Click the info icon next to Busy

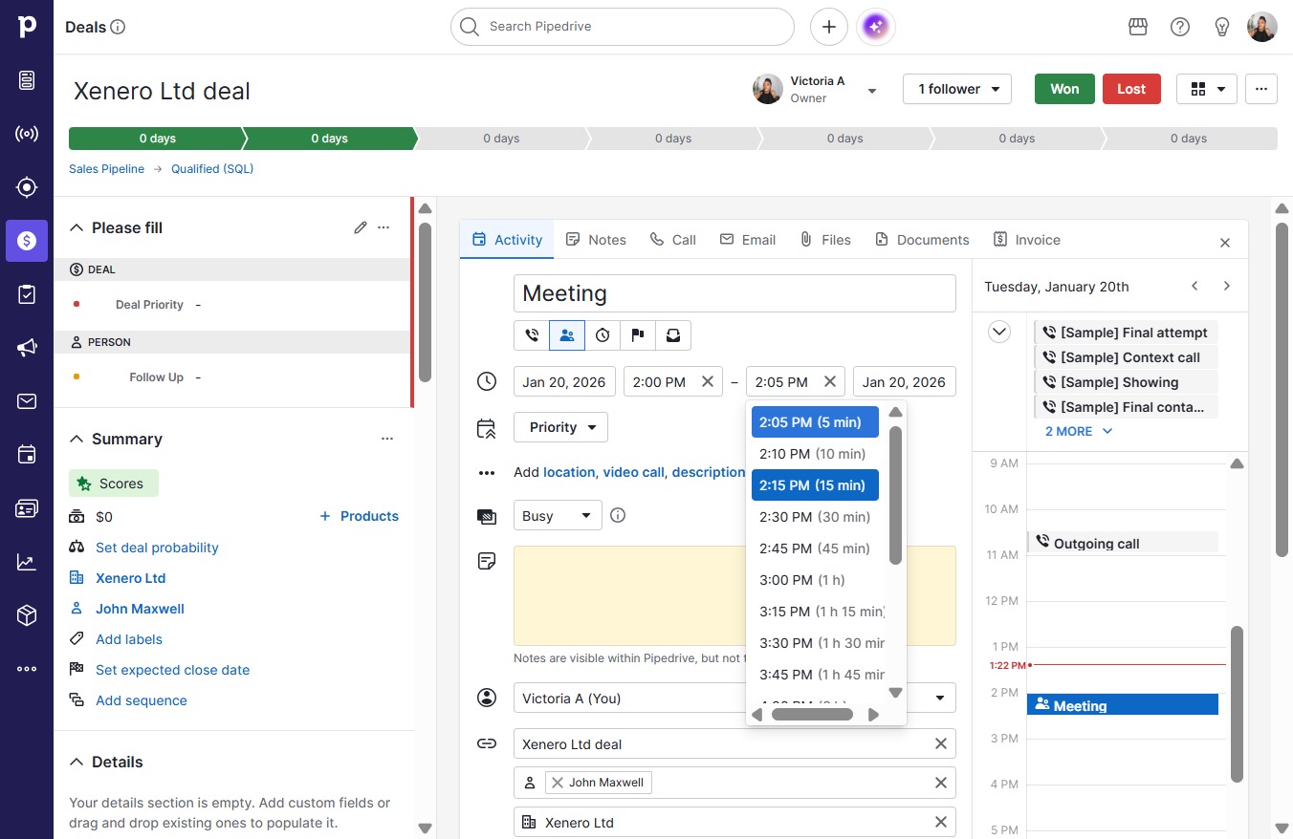click(618, 515)
